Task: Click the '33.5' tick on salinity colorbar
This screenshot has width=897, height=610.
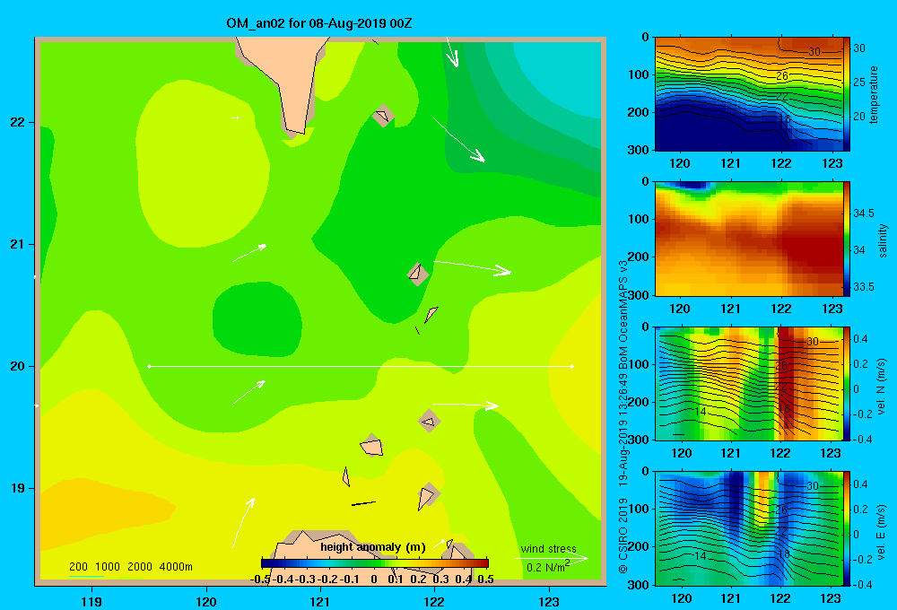Action: (864, 287)
